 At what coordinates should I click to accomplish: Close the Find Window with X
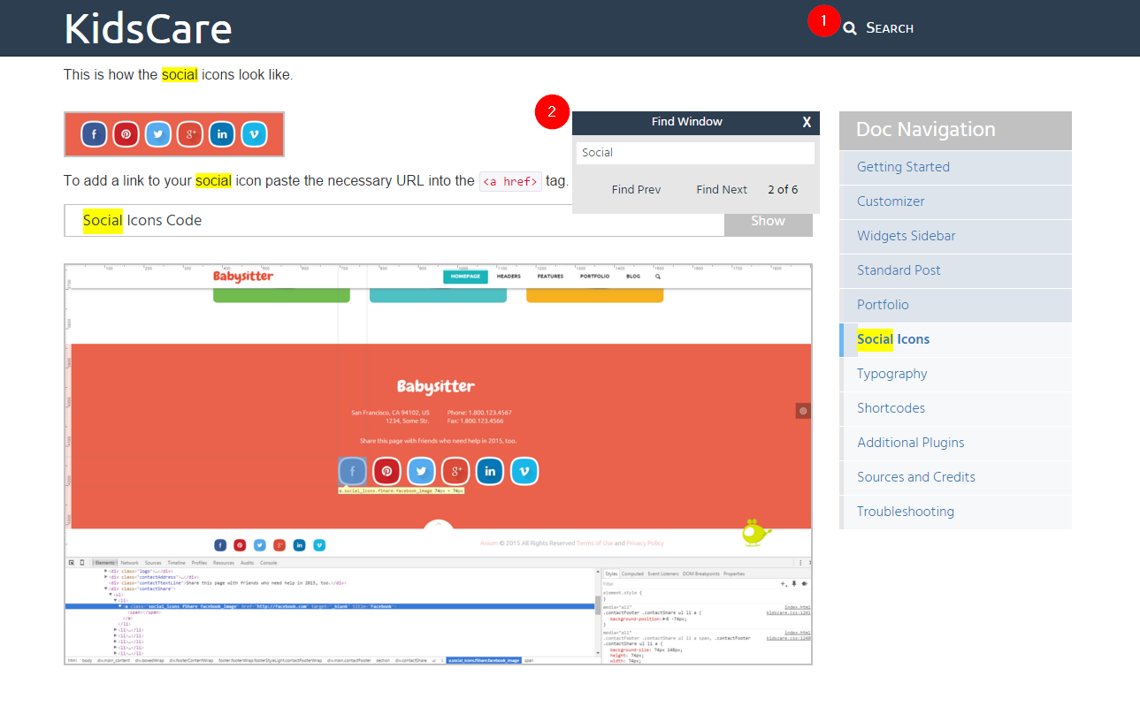[806, 123]
